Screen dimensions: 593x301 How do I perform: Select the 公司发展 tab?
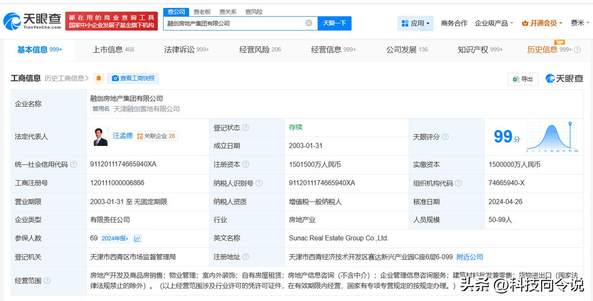(407, 50)
